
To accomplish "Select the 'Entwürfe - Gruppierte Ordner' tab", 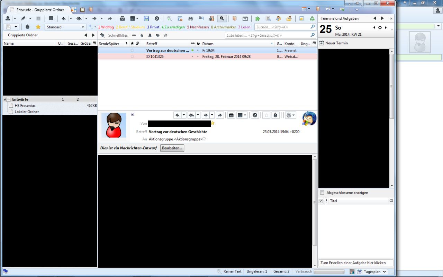I will (40, 10).
